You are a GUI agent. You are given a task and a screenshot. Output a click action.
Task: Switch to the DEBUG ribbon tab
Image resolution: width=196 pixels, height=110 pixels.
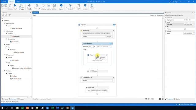18,2
